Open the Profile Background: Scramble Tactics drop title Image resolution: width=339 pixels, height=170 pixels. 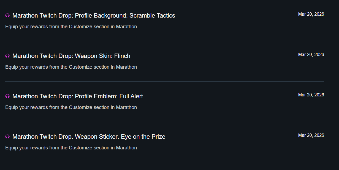pyautogui.click(x=94, y=16)
